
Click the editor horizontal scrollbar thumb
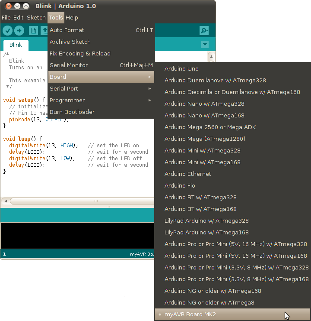tap(82, 201)
